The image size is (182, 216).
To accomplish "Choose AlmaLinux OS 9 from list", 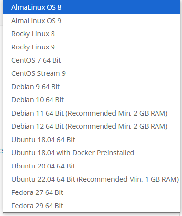I will [91, 21].
